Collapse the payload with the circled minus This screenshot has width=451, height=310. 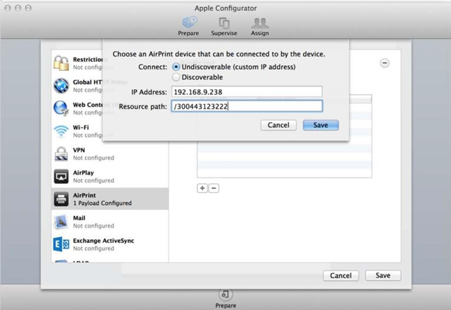(x=384, y=63)
